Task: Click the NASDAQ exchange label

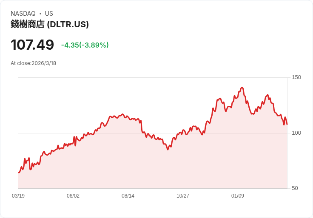Action: pyautogui.click(x=23, y=14)
